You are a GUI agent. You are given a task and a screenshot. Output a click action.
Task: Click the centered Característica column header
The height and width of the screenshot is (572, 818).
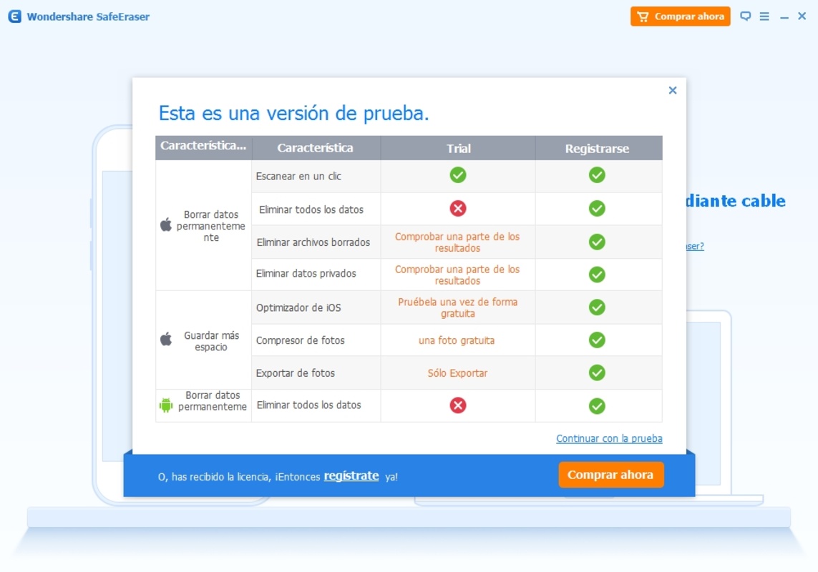[316, 148]
